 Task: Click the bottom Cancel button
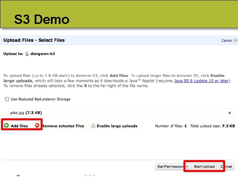point(226,167)
